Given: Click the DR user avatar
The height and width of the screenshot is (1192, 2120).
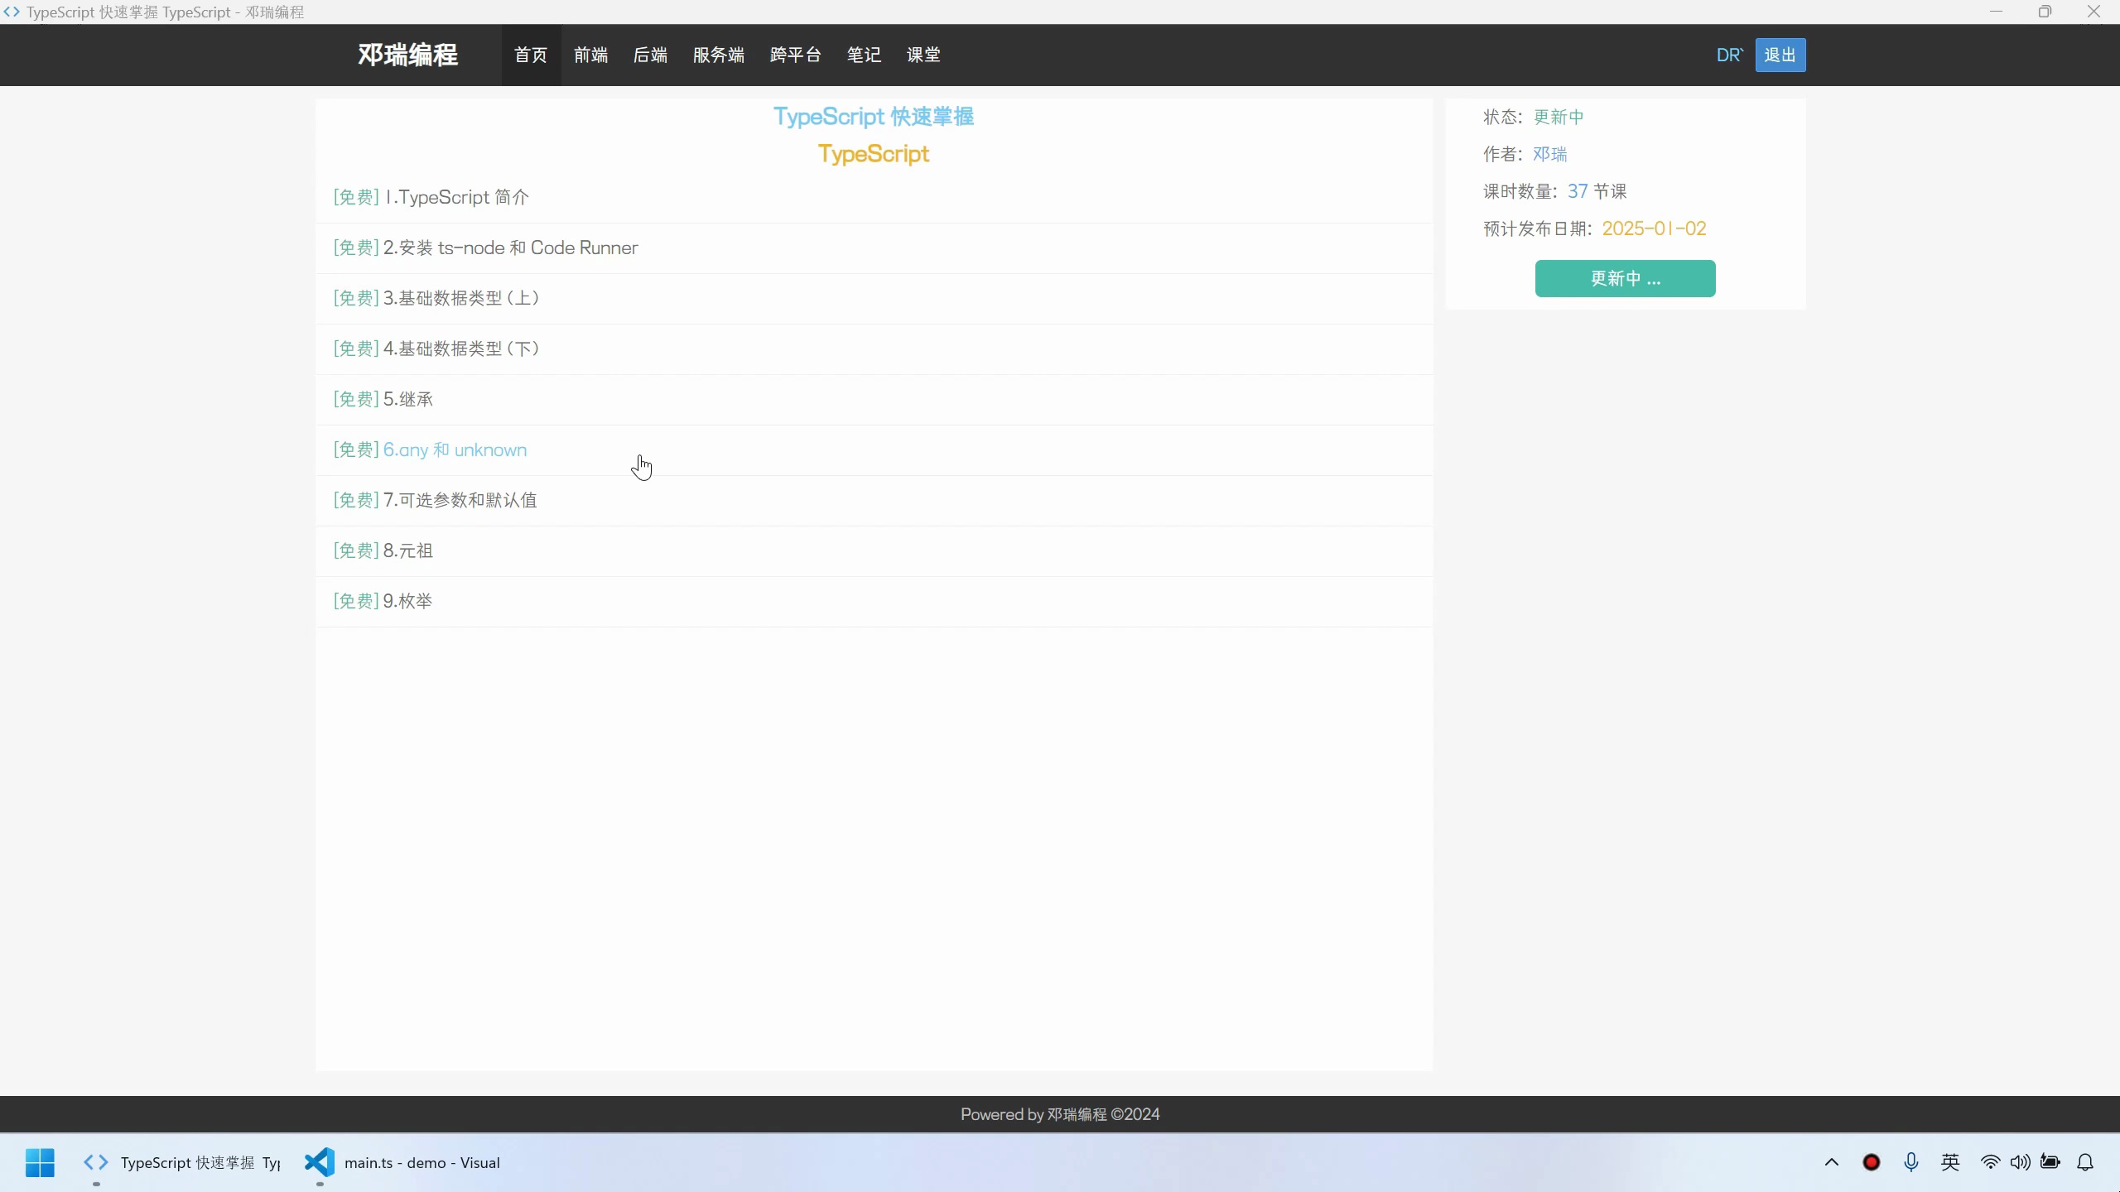Looking at the screenshot, I should tap(1730, 55).
